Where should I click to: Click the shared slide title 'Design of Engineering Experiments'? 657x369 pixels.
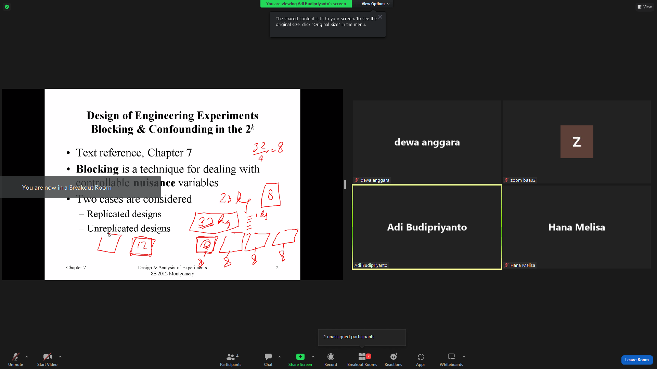click(x=172, y=115)
